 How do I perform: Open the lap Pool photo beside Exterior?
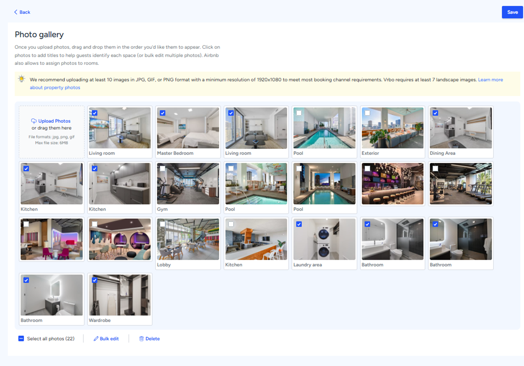(324, 128)
